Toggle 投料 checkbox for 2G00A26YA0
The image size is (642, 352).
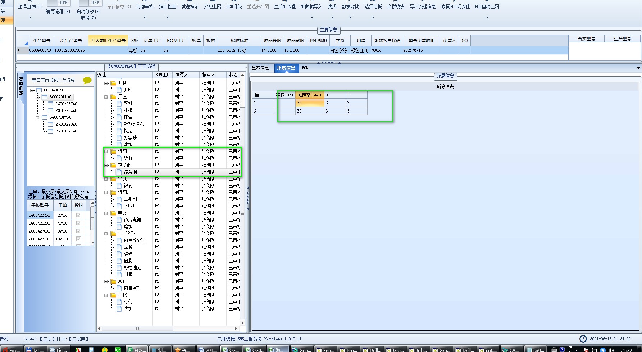pyautogui.click(x=78, y=215)
